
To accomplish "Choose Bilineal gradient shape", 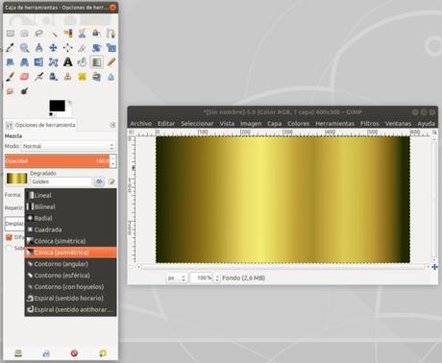I will [x=70, y=206].
